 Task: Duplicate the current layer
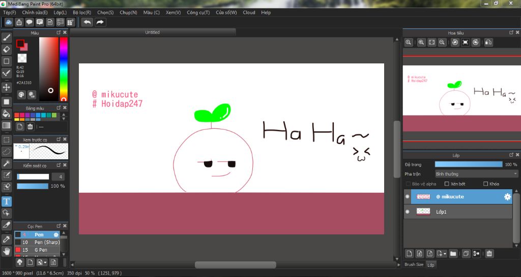(466, 254)
